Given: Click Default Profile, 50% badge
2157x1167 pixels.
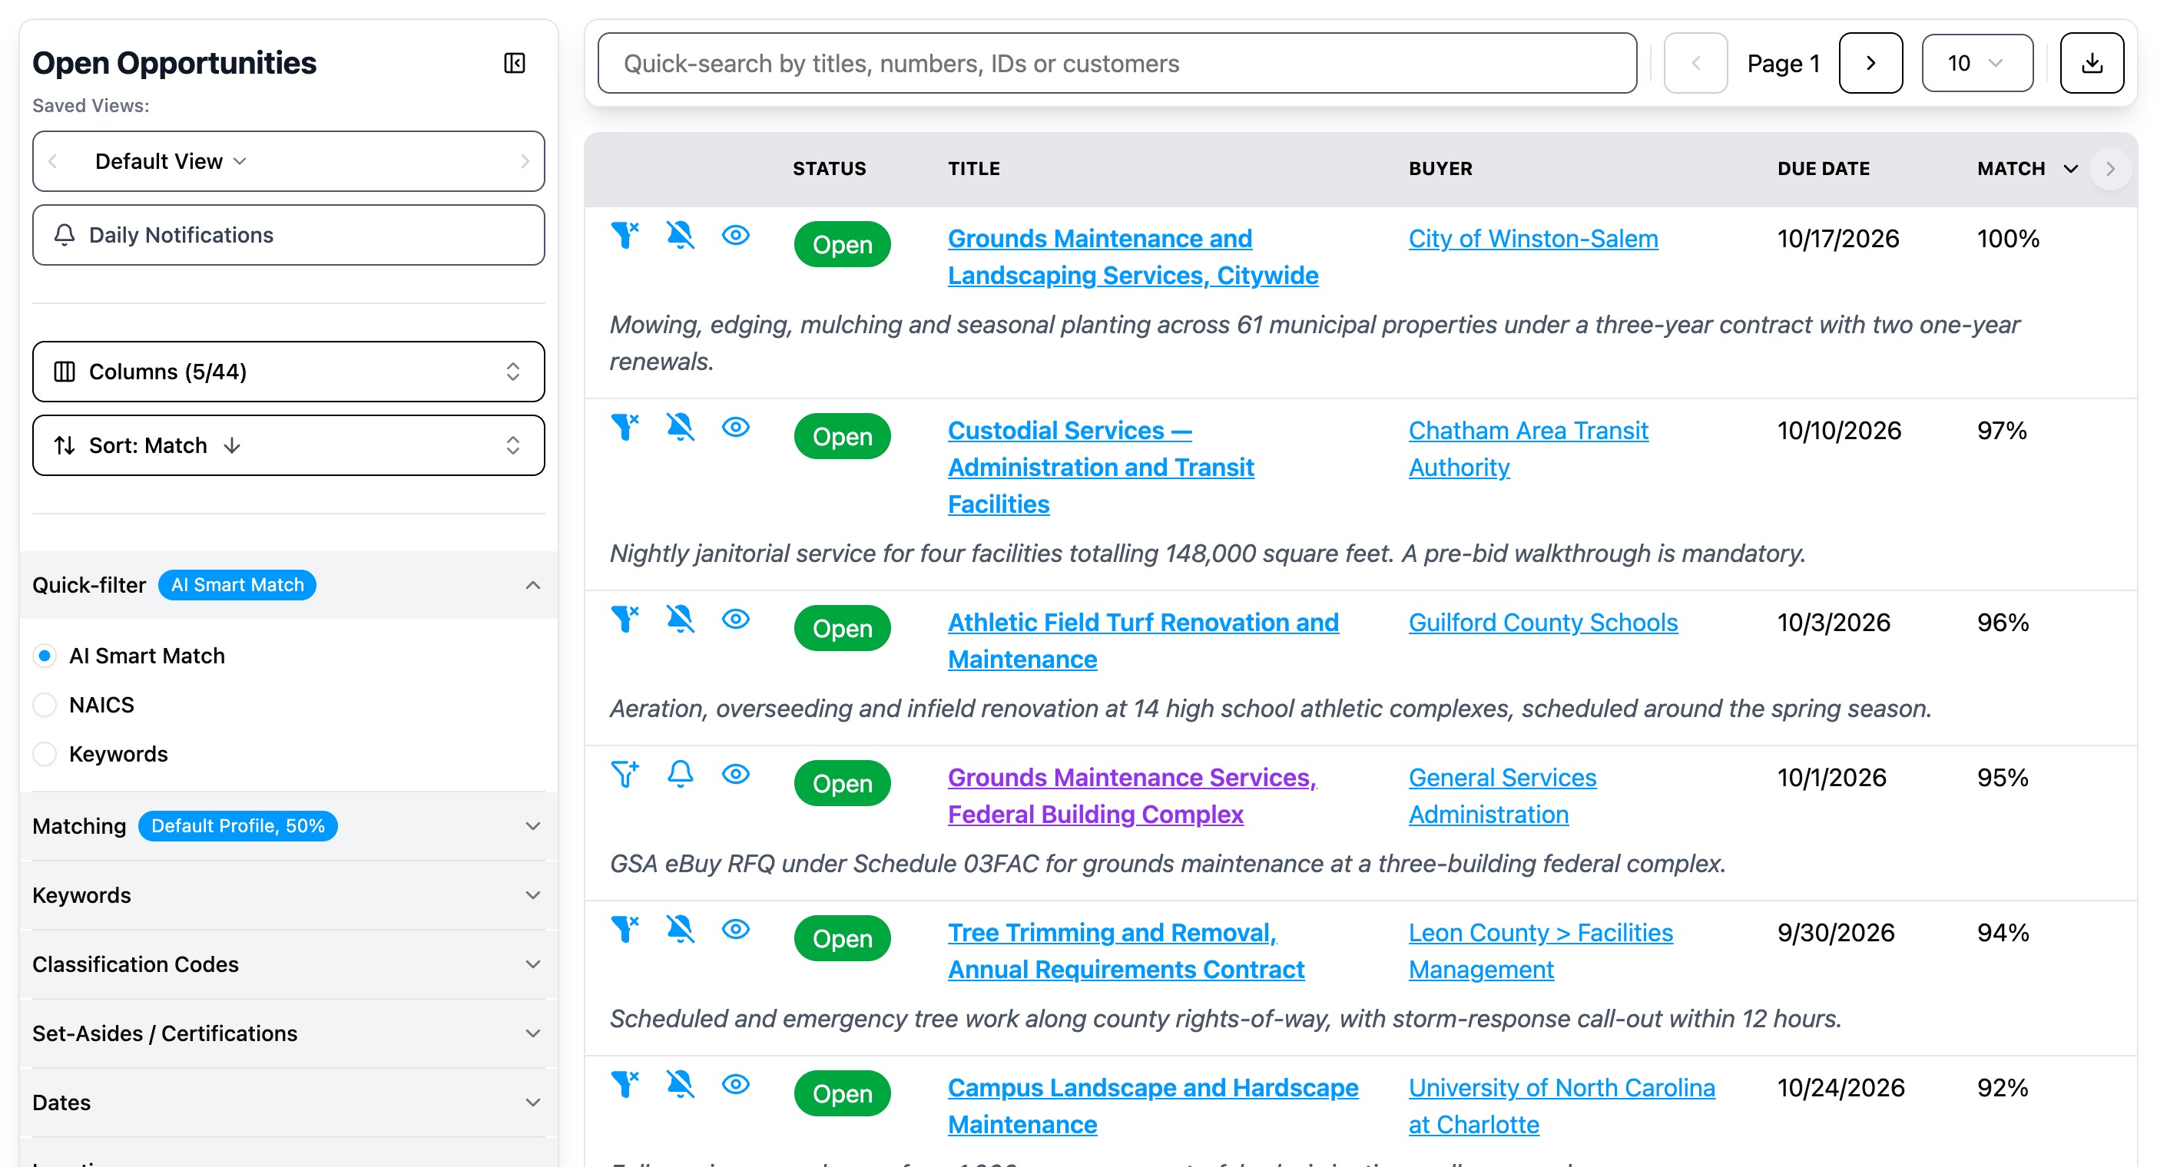Looking at the screenshot, I should point(237,826).
